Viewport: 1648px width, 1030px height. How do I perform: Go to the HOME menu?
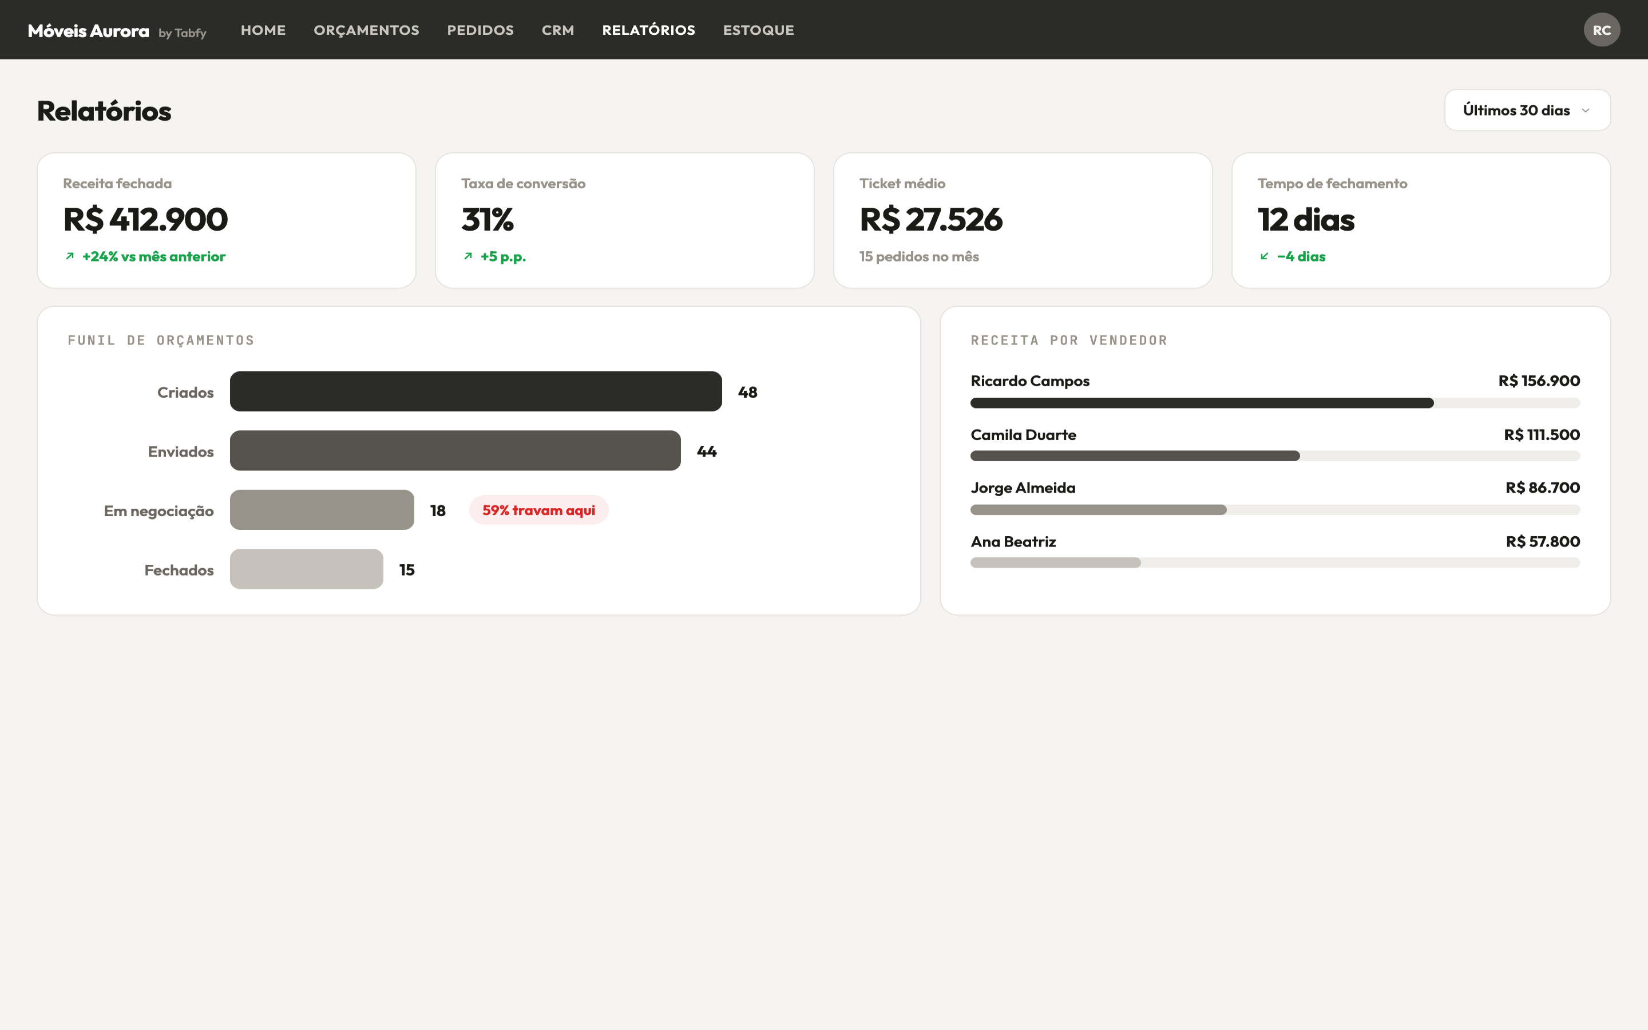(263, 30)
